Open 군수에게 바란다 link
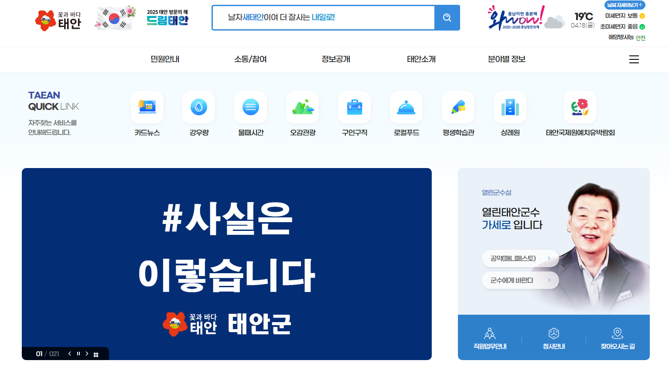 (x=520, y=280)
